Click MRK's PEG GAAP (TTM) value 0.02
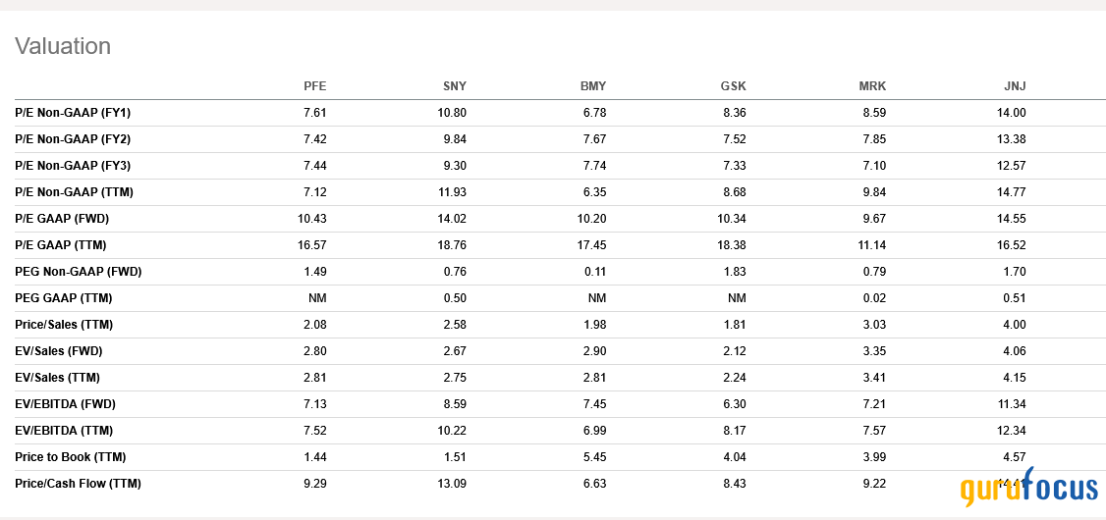This screenshot has height=520, width=1106. pyautogui.click(x=875, y=298)
